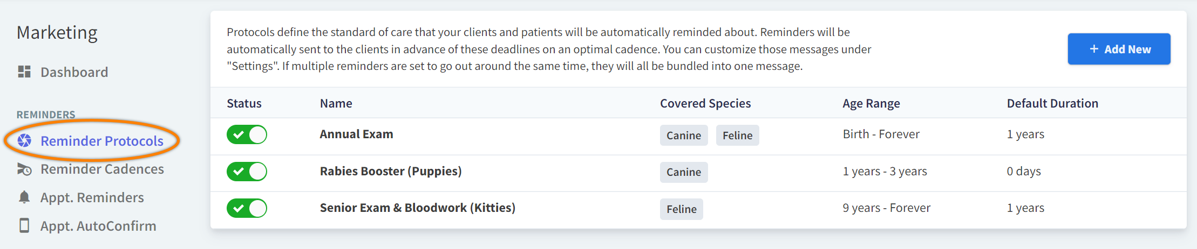Screen dimensions: 1197x249
Task: Click the Appt. AutoConfirm phone icon
Action: click(x=24, y=226)
